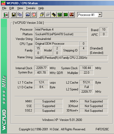The height and width of the screenshot is (134, 114).
Task: Click the exit door icon in toolbar
Action: click(x=6, y=15)
